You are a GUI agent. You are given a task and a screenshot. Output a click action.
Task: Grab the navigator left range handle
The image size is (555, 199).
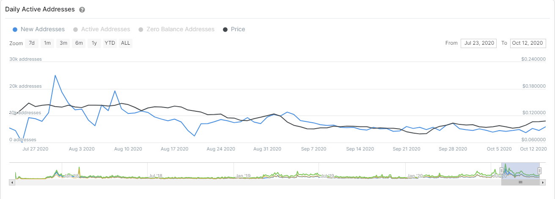[x=501, y=170]
